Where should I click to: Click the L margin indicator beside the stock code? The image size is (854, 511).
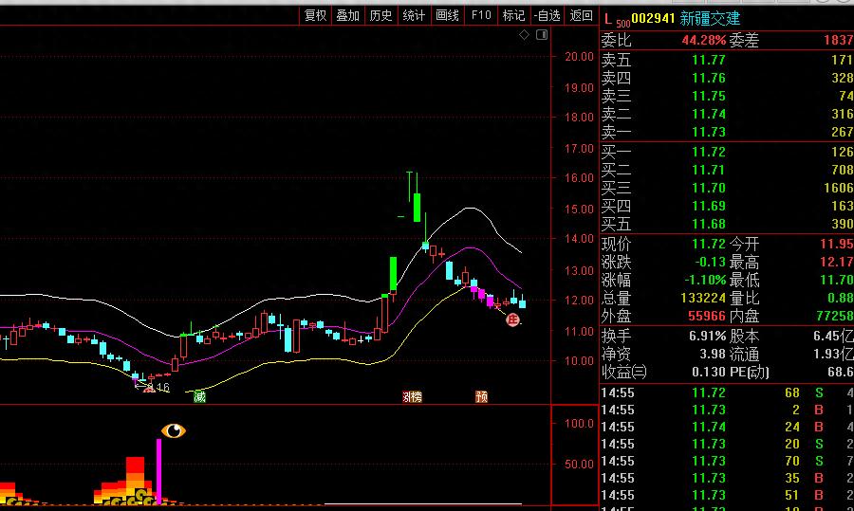point(609,18)
